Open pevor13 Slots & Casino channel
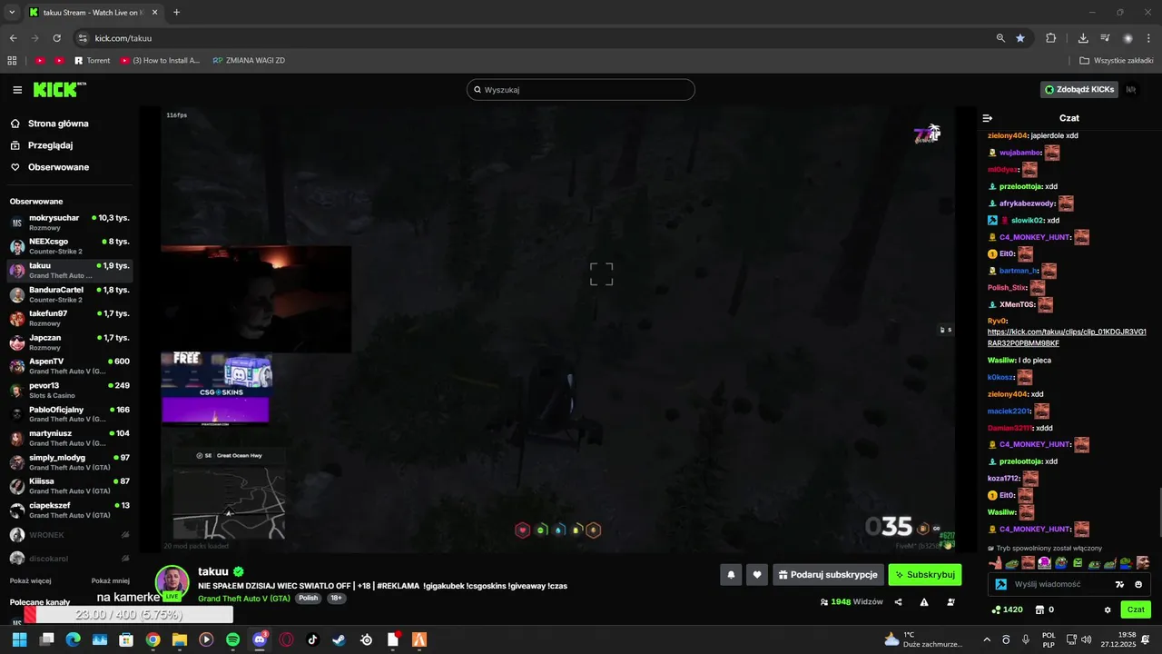The image size is (1162, 654). coord(70,391)
